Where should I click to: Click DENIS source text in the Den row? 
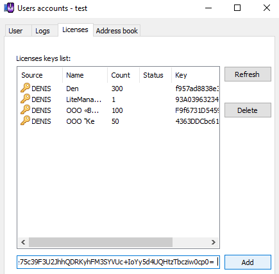coord(41,89)
